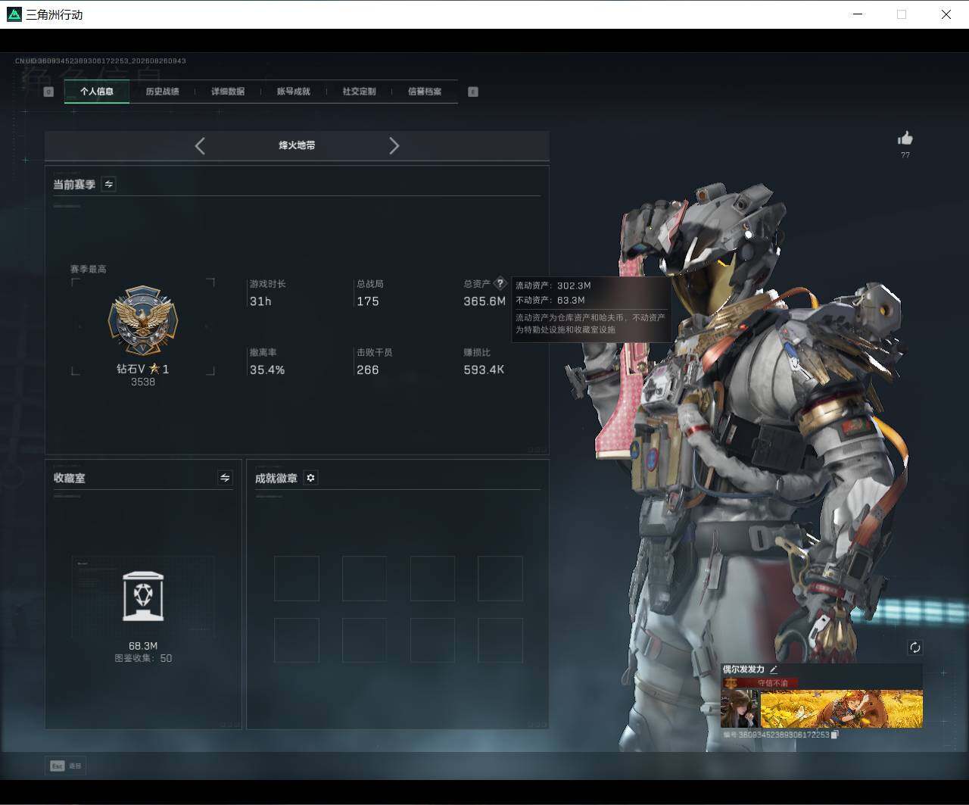Click the 总战局 value 175

[x=368, y=301]
